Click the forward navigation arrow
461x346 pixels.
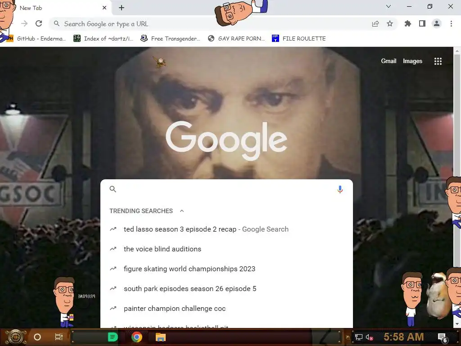tap(24, 23)
